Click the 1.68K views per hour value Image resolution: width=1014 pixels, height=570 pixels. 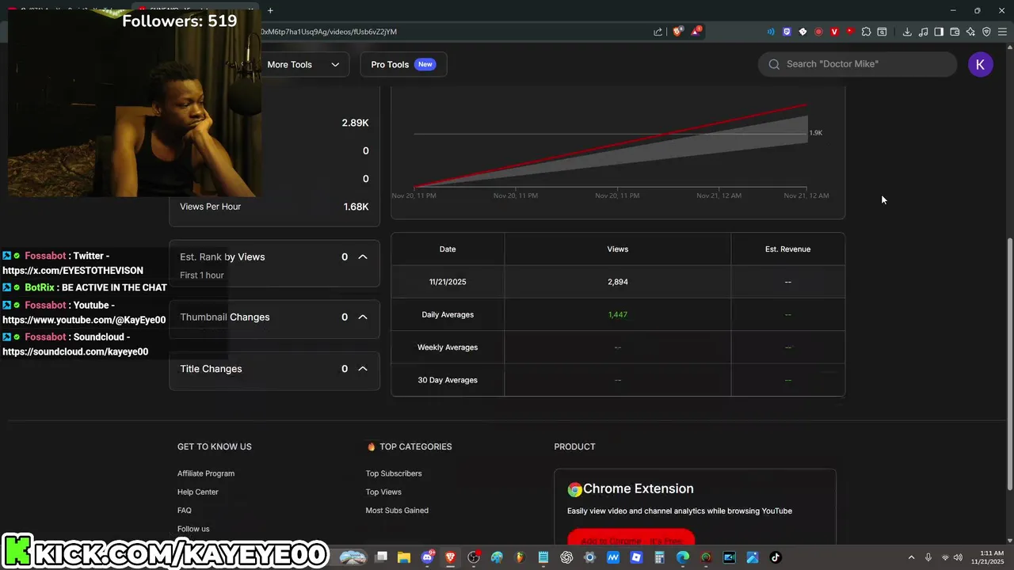click(356, 207)
